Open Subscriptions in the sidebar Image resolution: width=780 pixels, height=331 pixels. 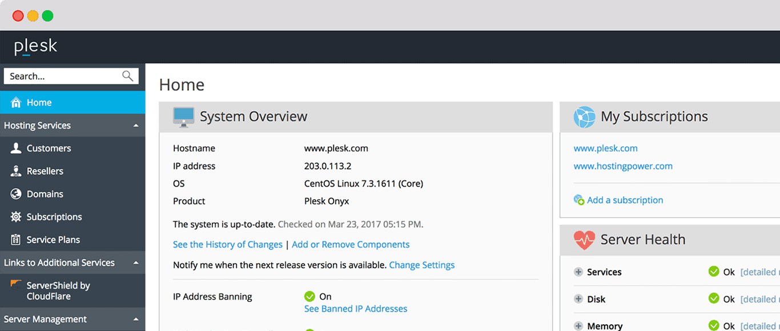(x=73, y=217)
